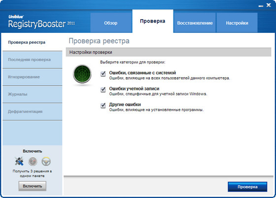Open the Обзор tab
This screenshot has height=198, width=276.
pos(111,23)
